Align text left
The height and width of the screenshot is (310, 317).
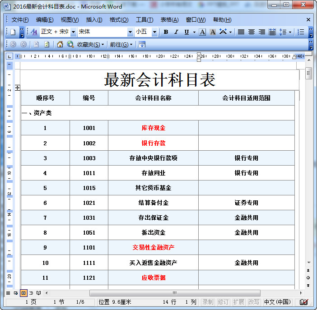(x=241, y=32)
